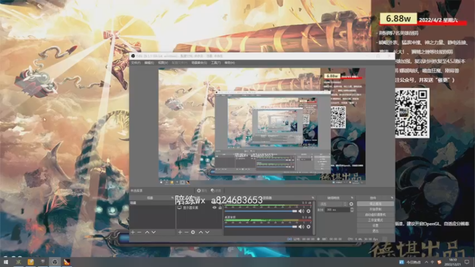Enable 工作室模式 studio mode
Viewport: 475px width, 267px height.
375,220
